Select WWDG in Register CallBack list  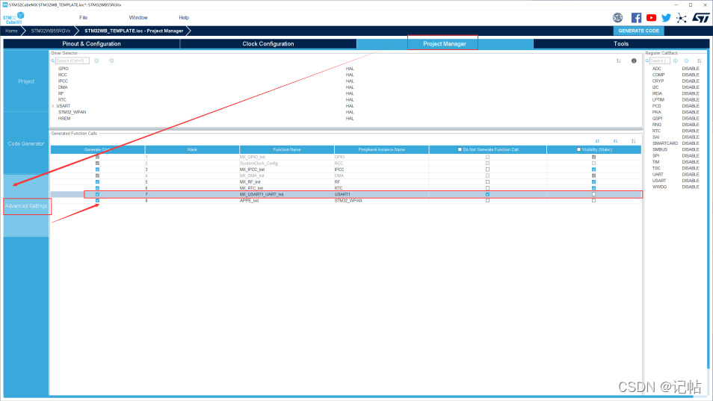click(659, 187)
